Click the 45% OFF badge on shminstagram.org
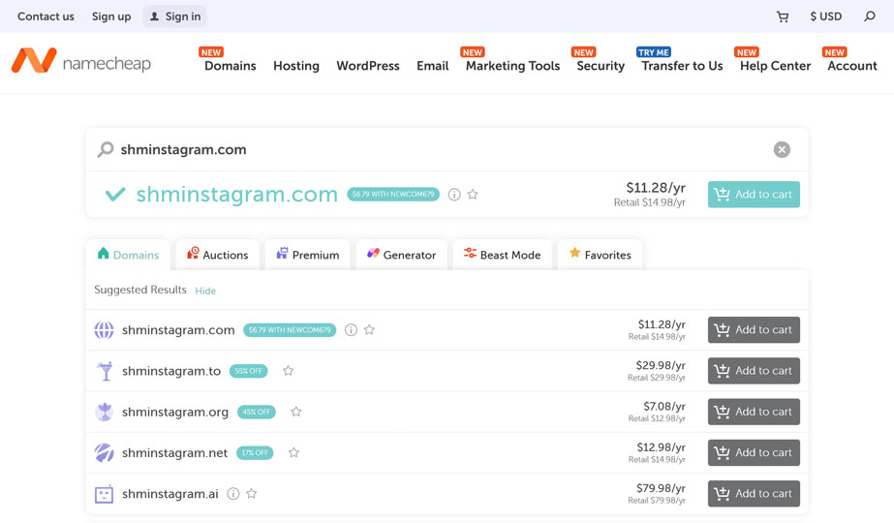 coord(257,412)
